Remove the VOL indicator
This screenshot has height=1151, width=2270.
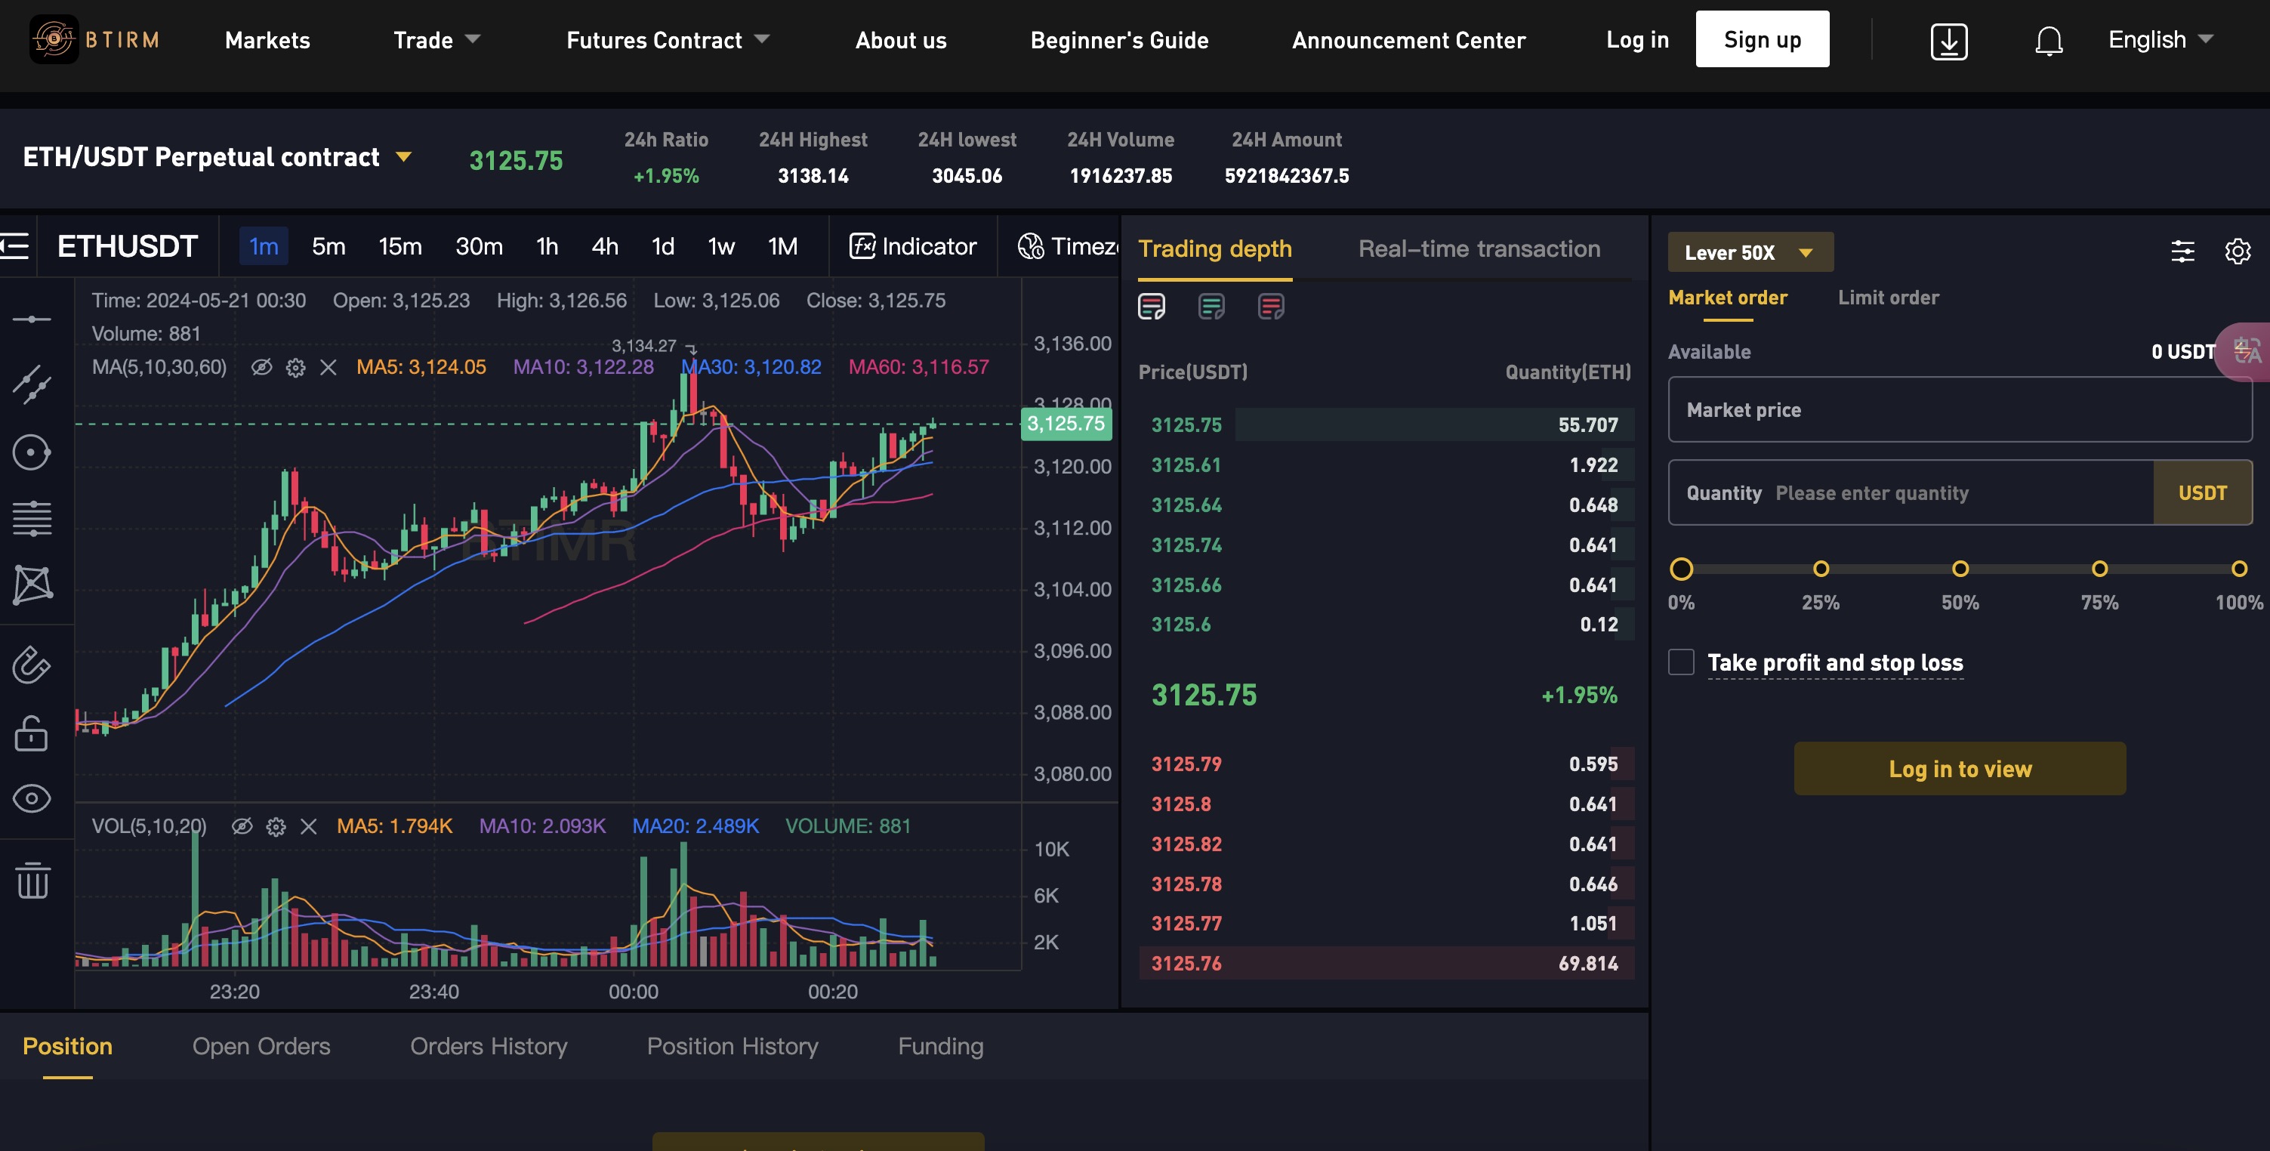308,827
